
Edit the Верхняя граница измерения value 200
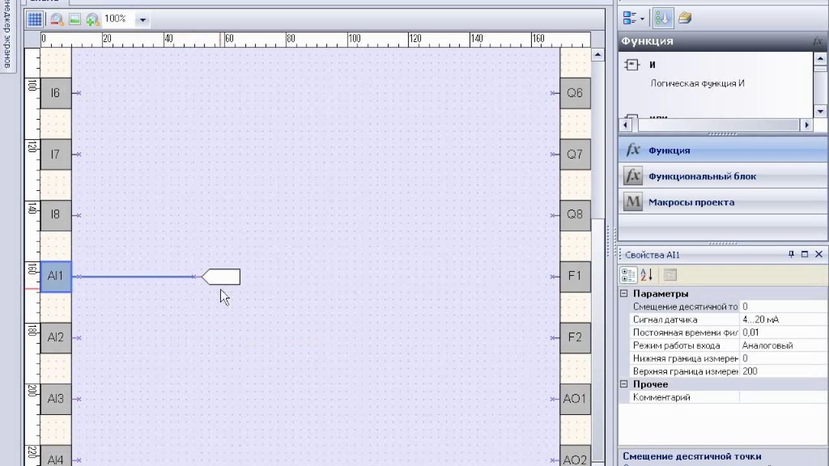point(784,372)
